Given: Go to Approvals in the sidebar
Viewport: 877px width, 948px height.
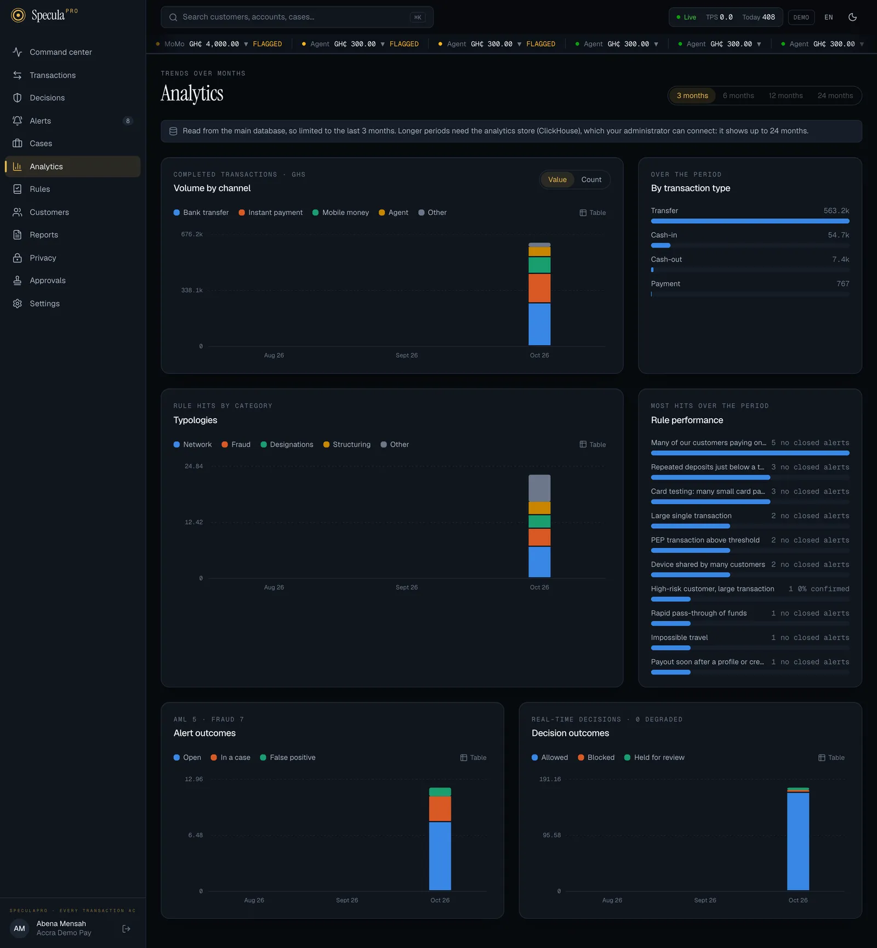Looking at the screenshot, I should 72,281.
